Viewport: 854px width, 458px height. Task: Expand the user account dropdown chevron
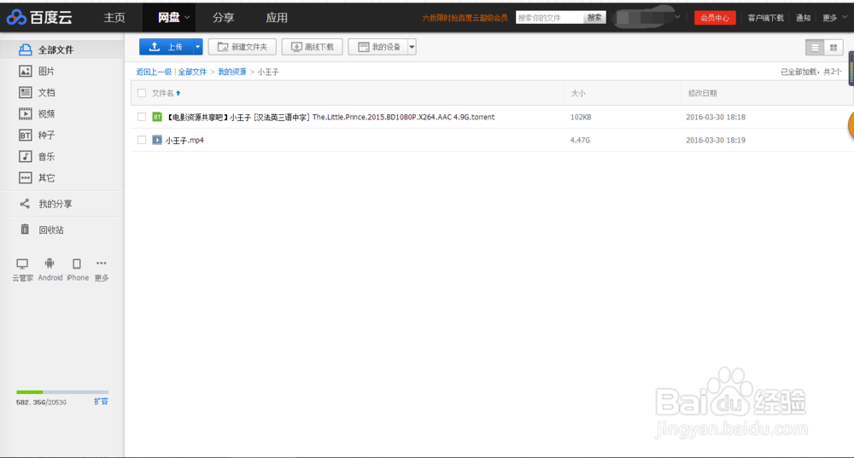(677, 17)
